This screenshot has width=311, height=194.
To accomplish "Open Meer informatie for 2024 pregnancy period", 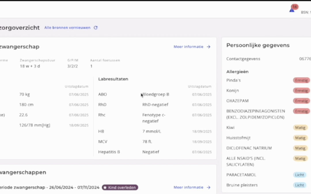I will click(189, 187).
